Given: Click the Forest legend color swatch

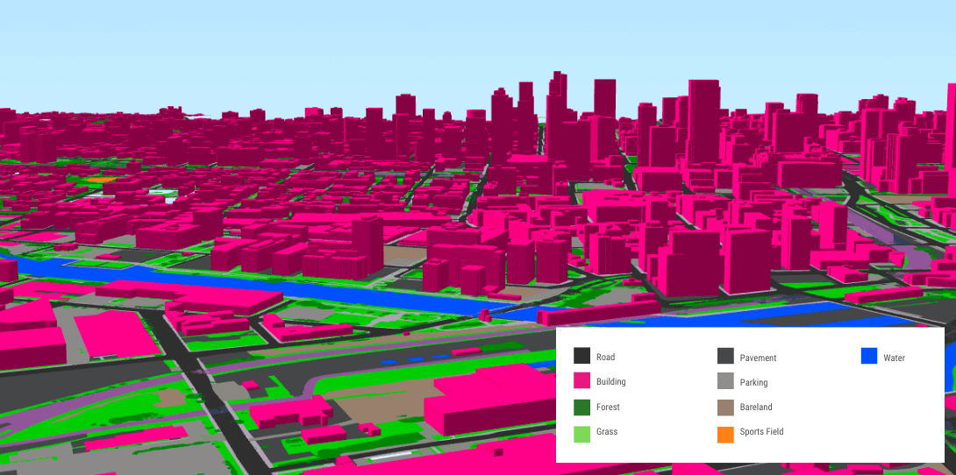Looking at the screenshot, I should click(x=581, y=407).
